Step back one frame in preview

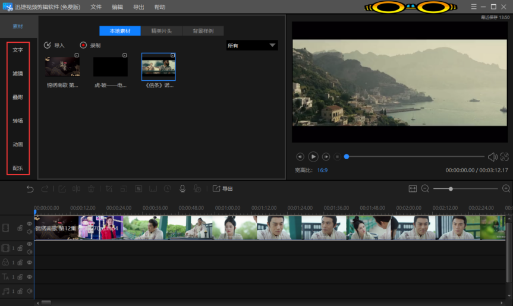(300, 157)
